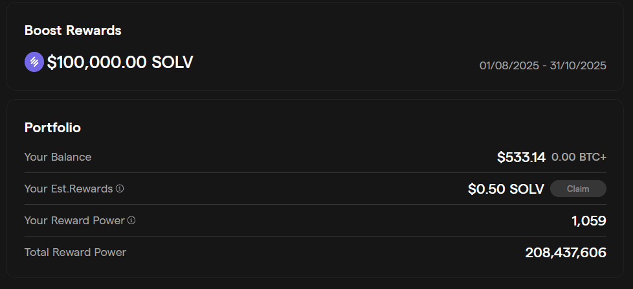Click the Reward Power info icon
Image resolution: width=633 pixels, height=289 pixels.
131,220
